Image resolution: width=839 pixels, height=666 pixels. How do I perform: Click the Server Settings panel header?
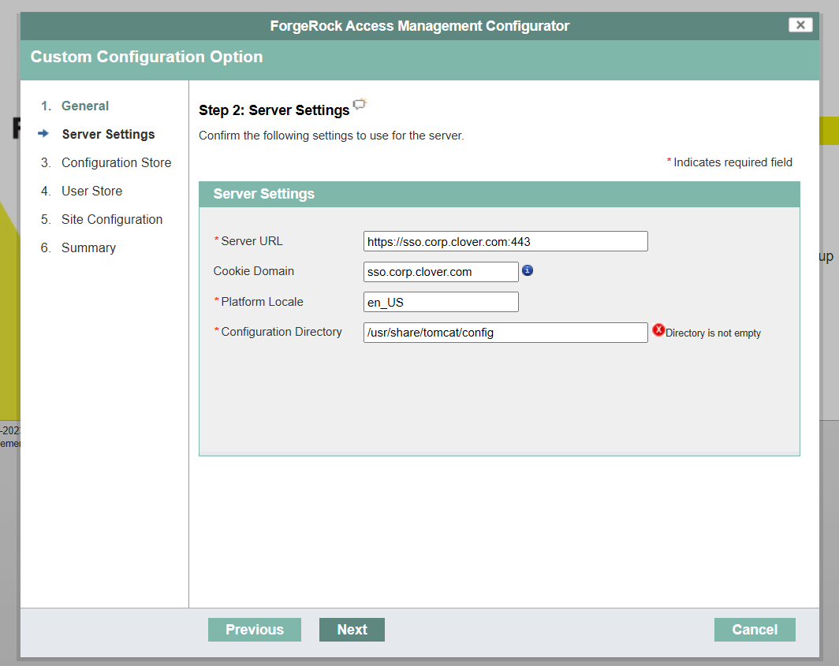(x=499, y=194)
